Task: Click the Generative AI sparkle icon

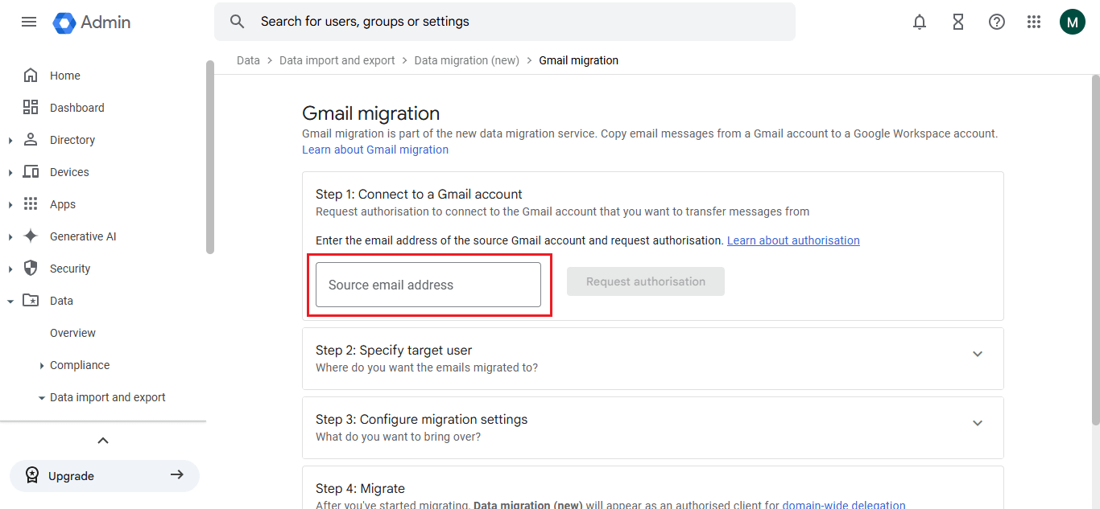Action: (x=31, y=236)
